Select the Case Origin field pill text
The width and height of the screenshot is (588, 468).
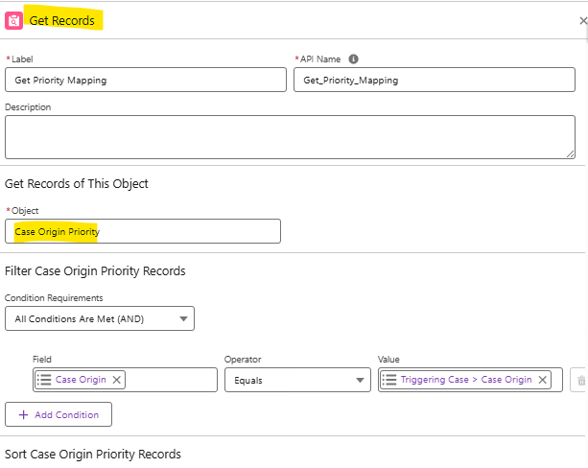tap(81, 380)
